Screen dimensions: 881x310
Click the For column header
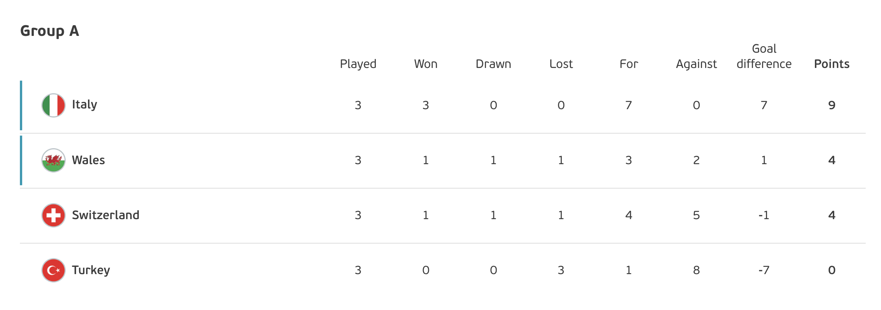[x=629, y=64]
